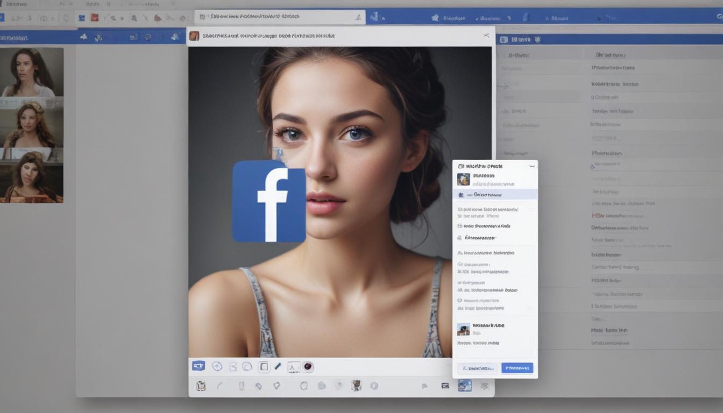Click the black card window icon in lower toolbar
This screenshot has width=723, height=413.
(x=445, y=386)
